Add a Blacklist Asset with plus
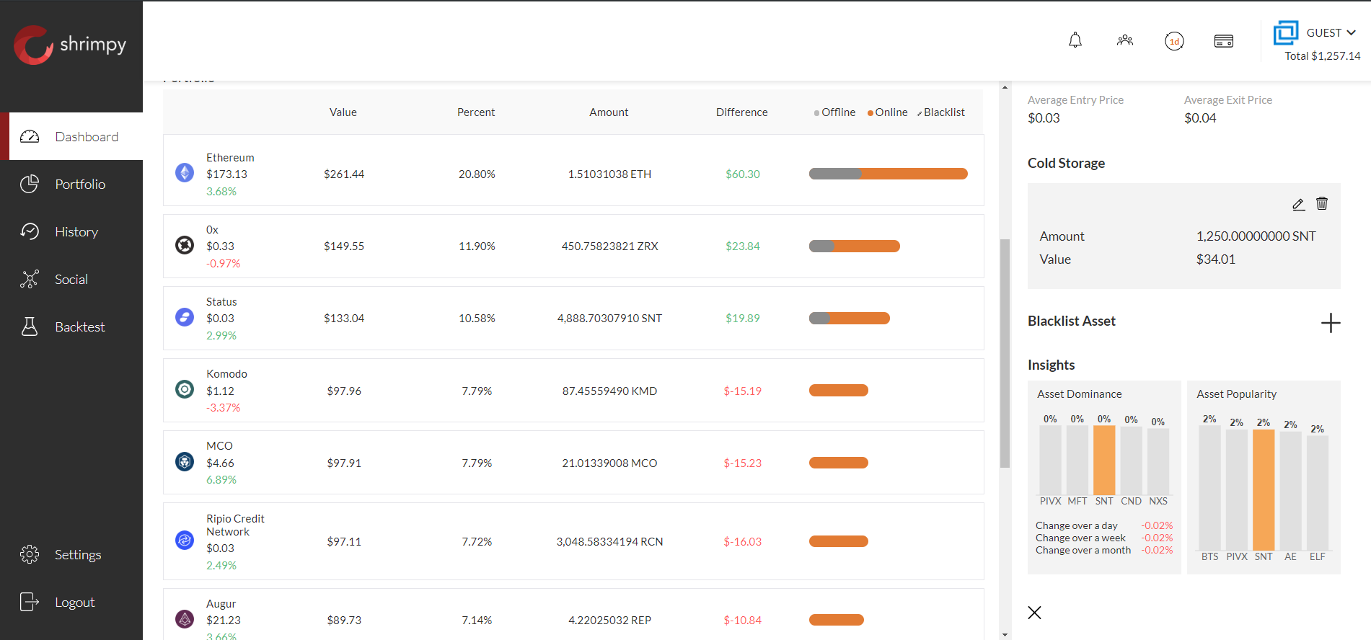This screenshot has height=640, width=1371. 1331,323
